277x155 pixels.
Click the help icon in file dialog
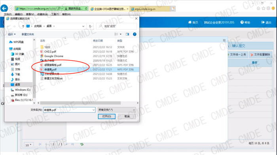[x=135, y=34]
